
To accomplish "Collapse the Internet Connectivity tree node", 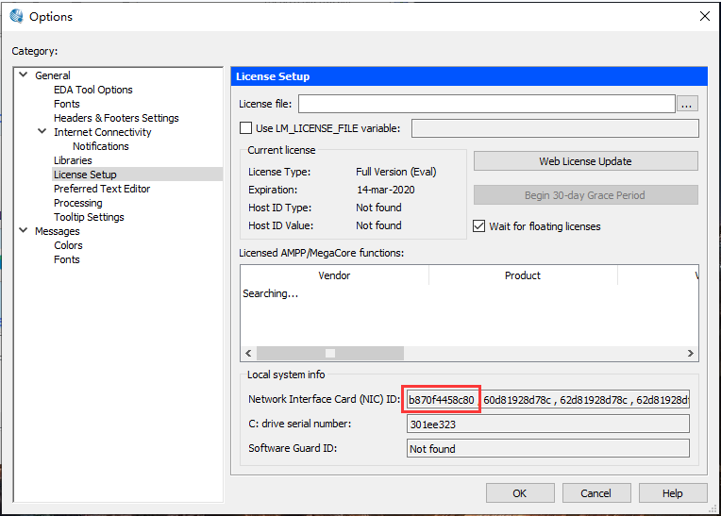I will (x=42, y=132).
